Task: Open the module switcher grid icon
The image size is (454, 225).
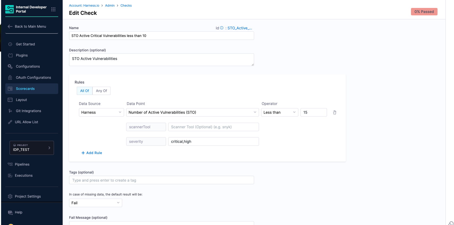Action: 53,9
